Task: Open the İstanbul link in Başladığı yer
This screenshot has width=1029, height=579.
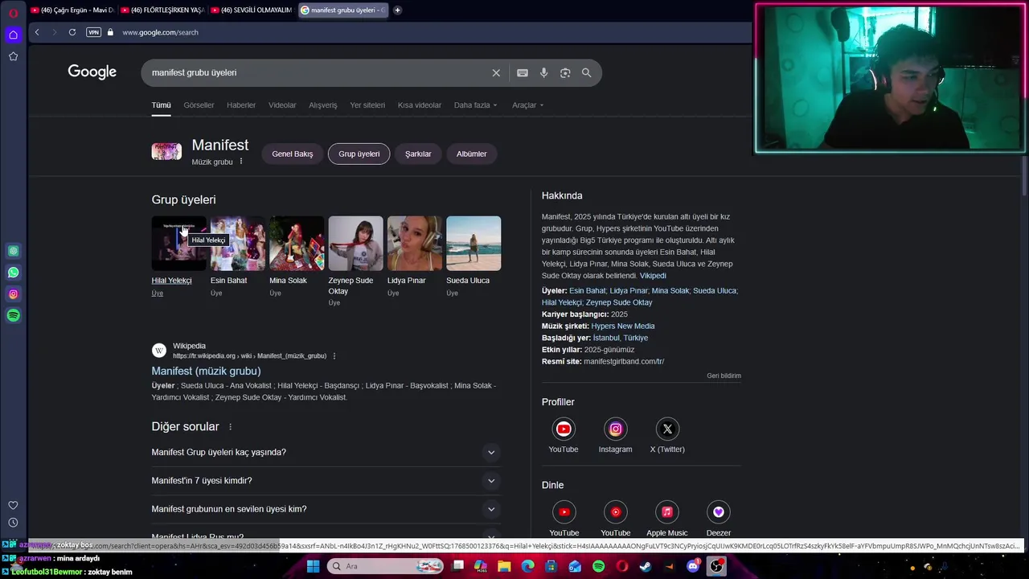Action: pyautogui.click(x=606, y=338)
